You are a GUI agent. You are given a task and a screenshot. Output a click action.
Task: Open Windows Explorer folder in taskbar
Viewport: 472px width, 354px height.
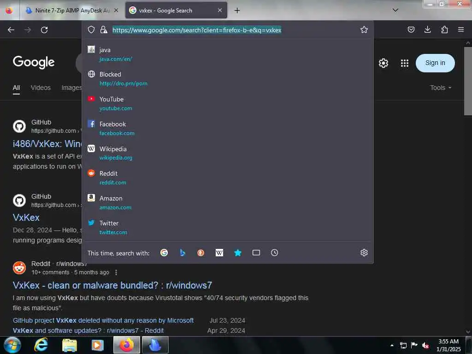pyautogui.click(x=70, y=345)
